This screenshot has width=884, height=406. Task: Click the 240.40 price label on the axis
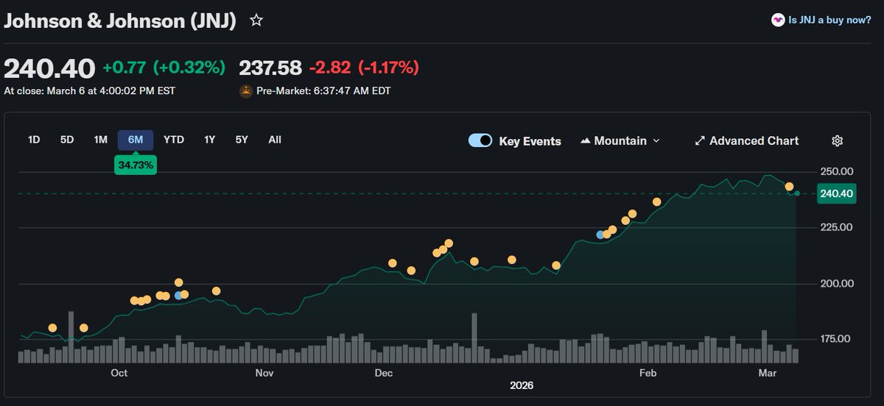836,193
